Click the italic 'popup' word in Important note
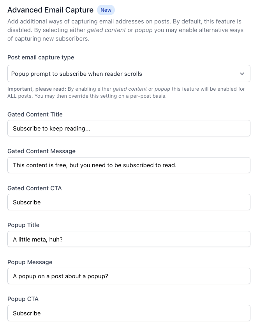Screen dimensions: 259x331 pos(162,89)
